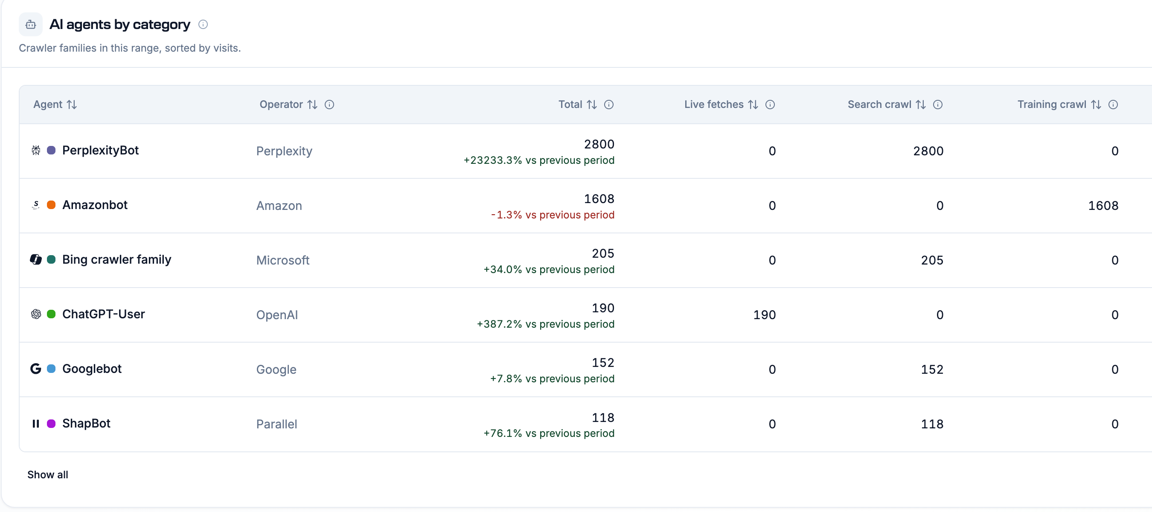Click the purple dot by PerplexityBot
This screenshot has width=1152, height=512.
click(x=52, y=150)
